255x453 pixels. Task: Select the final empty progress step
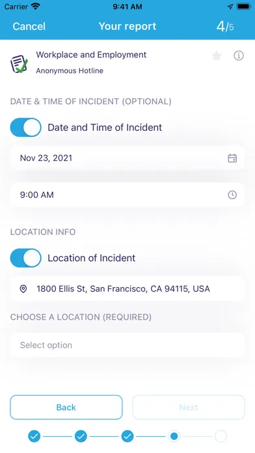tap(221, 436)
